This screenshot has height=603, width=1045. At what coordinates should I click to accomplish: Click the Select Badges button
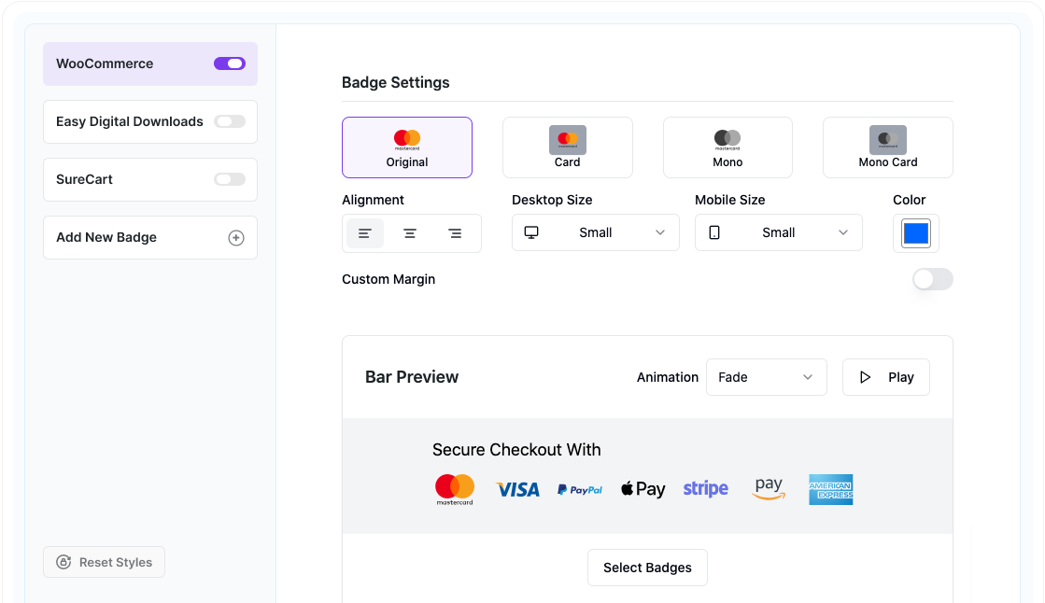click(x=647, y=568)
